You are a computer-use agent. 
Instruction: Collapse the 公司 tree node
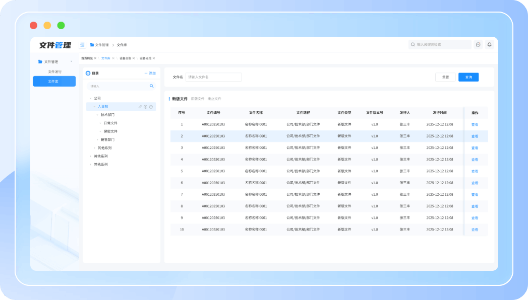coord(90,98)
